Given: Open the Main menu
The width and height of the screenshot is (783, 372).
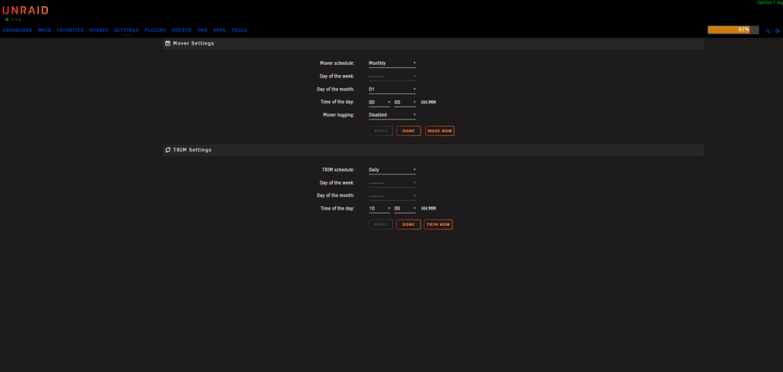Looking at the screenshot, I should point(45,30).
